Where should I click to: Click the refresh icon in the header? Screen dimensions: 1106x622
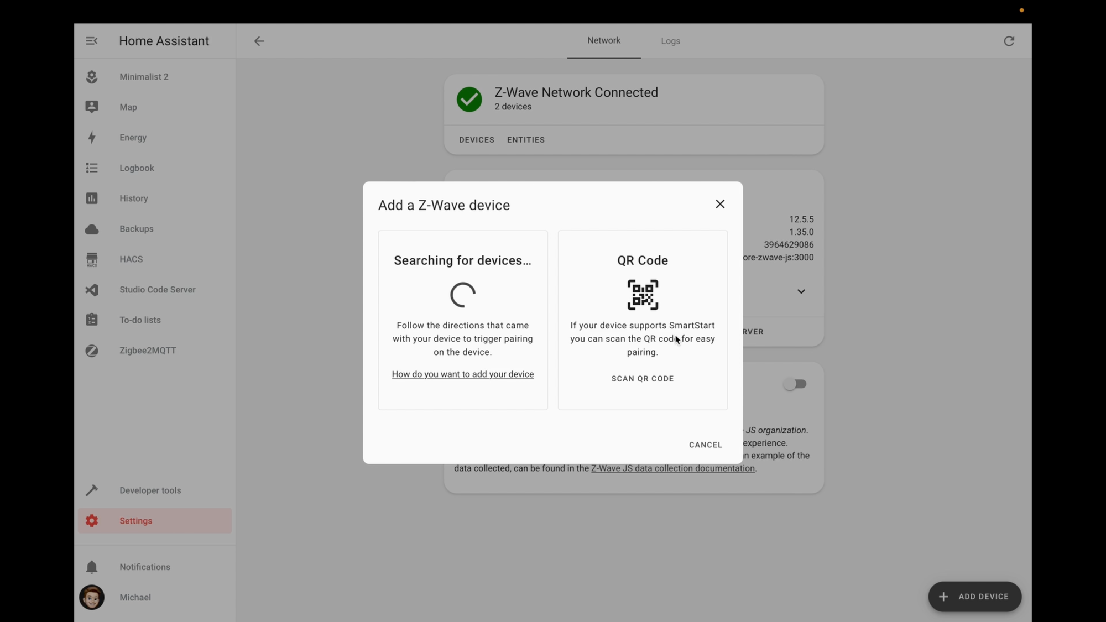click(x=1009, y=41)
